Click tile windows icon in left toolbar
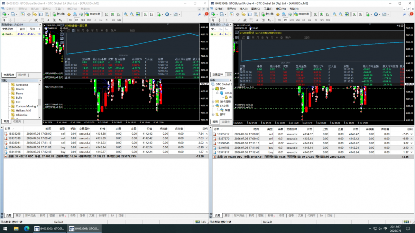This screenshot has height=233, width=415. tap(138, 14)
